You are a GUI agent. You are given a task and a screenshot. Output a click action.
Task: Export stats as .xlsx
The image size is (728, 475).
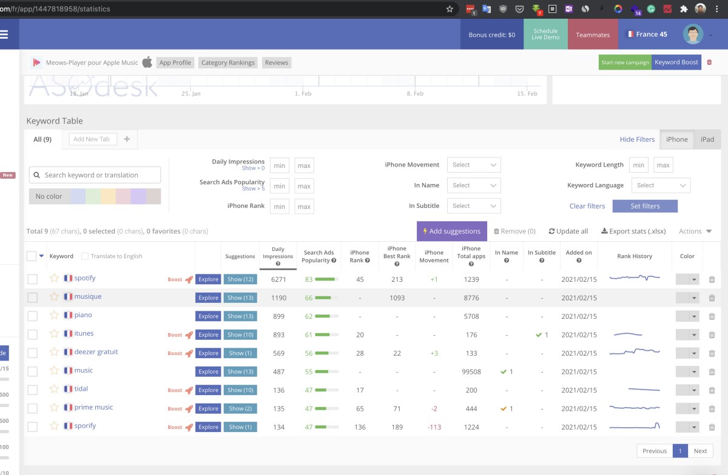[x=635, y=231]
